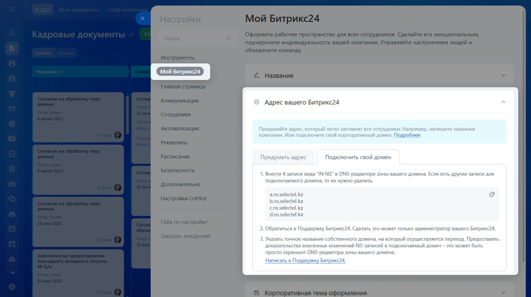The image size is (531, 297).
Task: Open the Заявление на предоставление ежегодного отпуска card
Action: pos(78,272)
